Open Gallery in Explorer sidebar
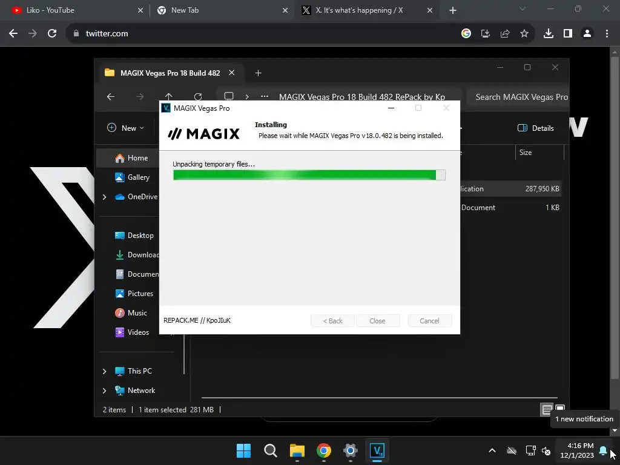Viewport: 620px width, 465px height. point(132,177)
